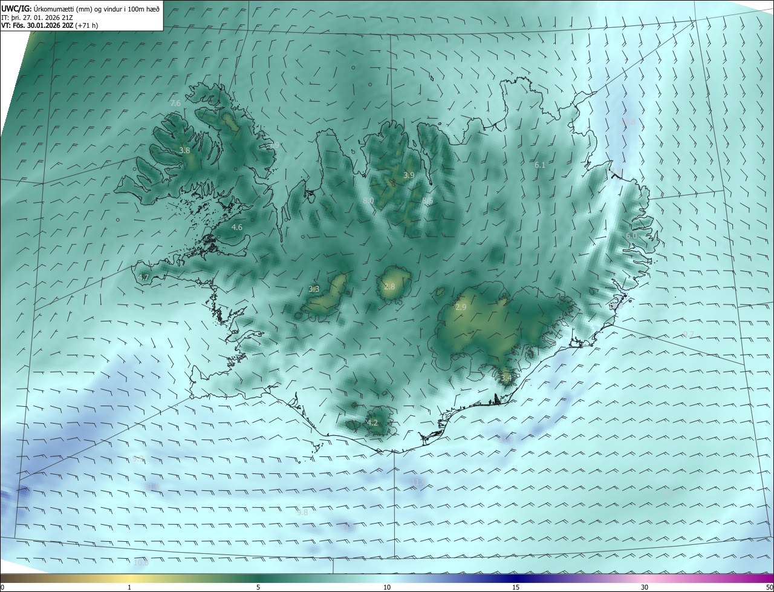Click the 50 tick on the color scale
774x592 pixels.
click(769, 587)
